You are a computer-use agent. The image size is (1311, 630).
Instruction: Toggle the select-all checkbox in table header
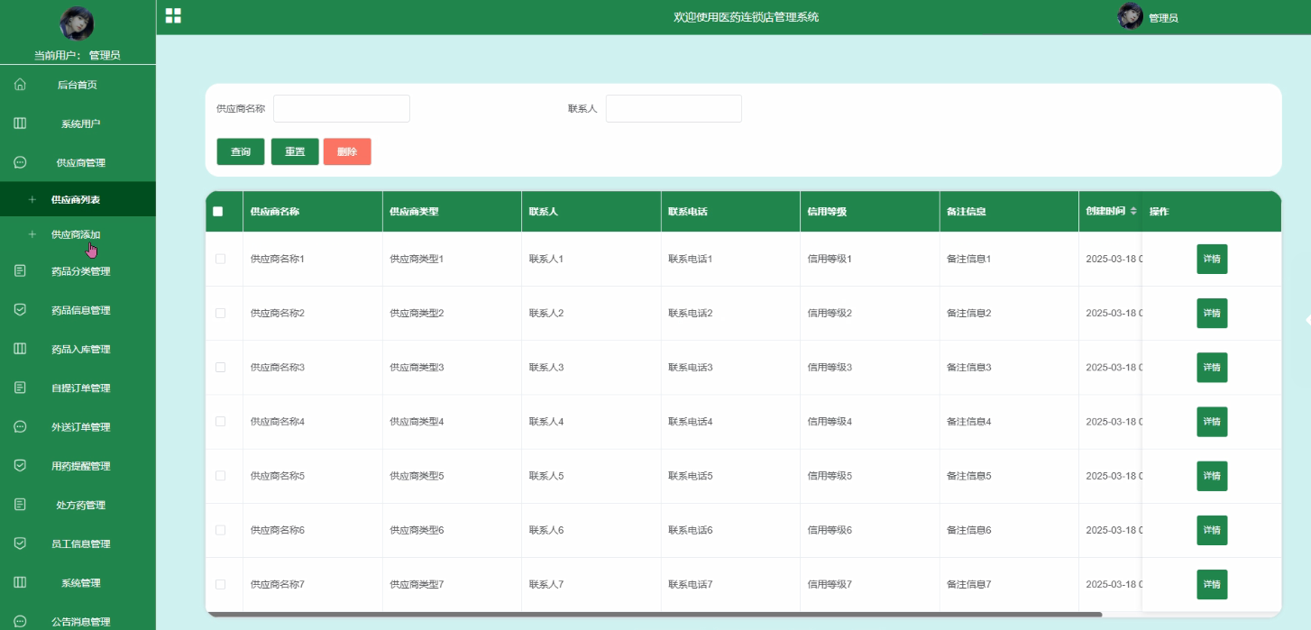pyautogui.click(x=217, y=212)
